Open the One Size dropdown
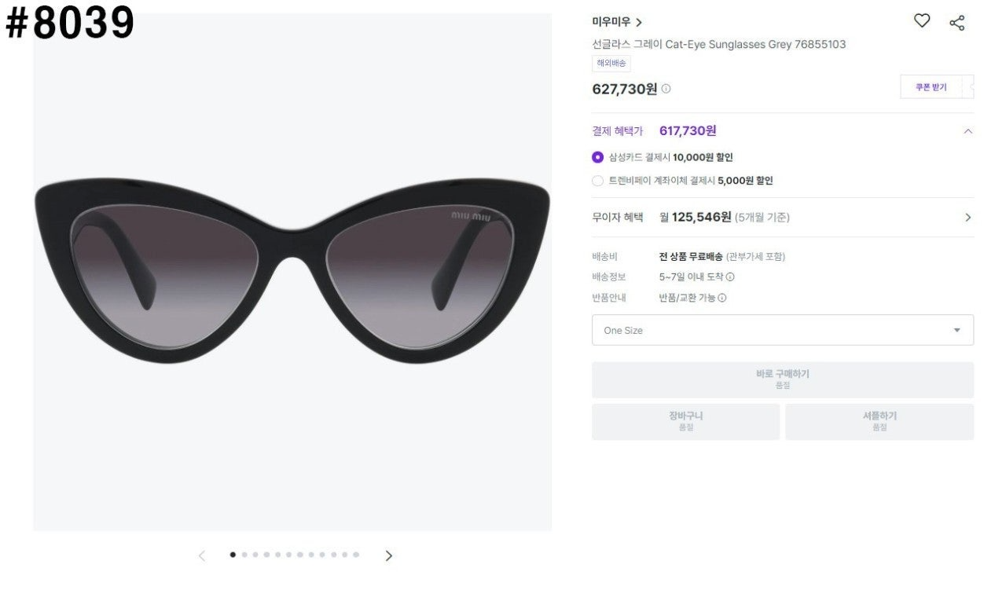Image resolution: width=1006 pixels, height=590 pixels. tap(783, 330)
